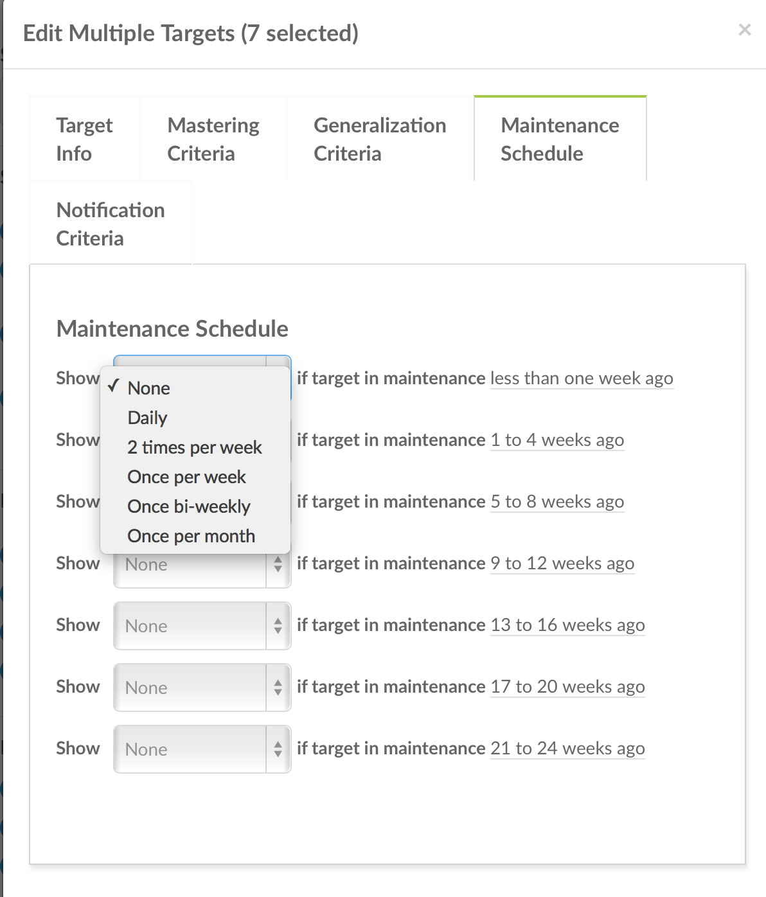The width and height of the screenshot is (766, 897).
Task: Close the Edit Multiple Targets dialog
Action: click(x=745, y=30)
